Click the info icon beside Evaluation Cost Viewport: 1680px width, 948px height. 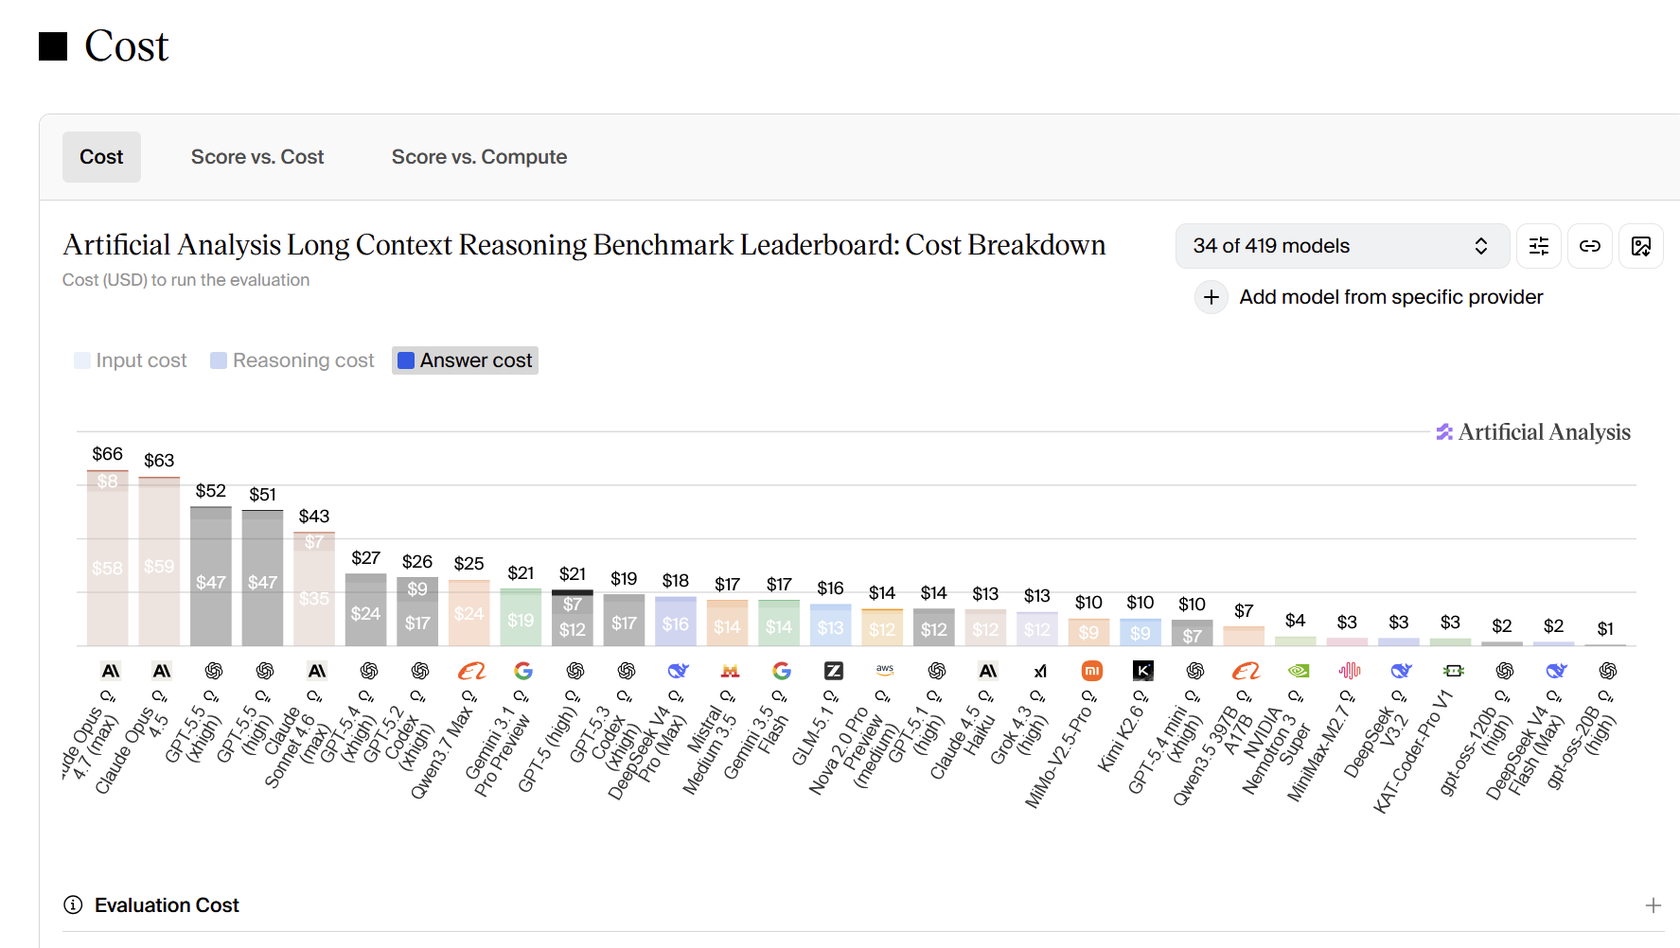pos(73,905)
